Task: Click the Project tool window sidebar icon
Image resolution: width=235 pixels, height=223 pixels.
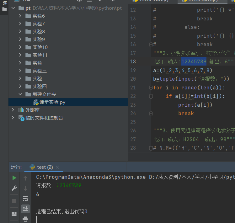Action: tap(4, 9)
